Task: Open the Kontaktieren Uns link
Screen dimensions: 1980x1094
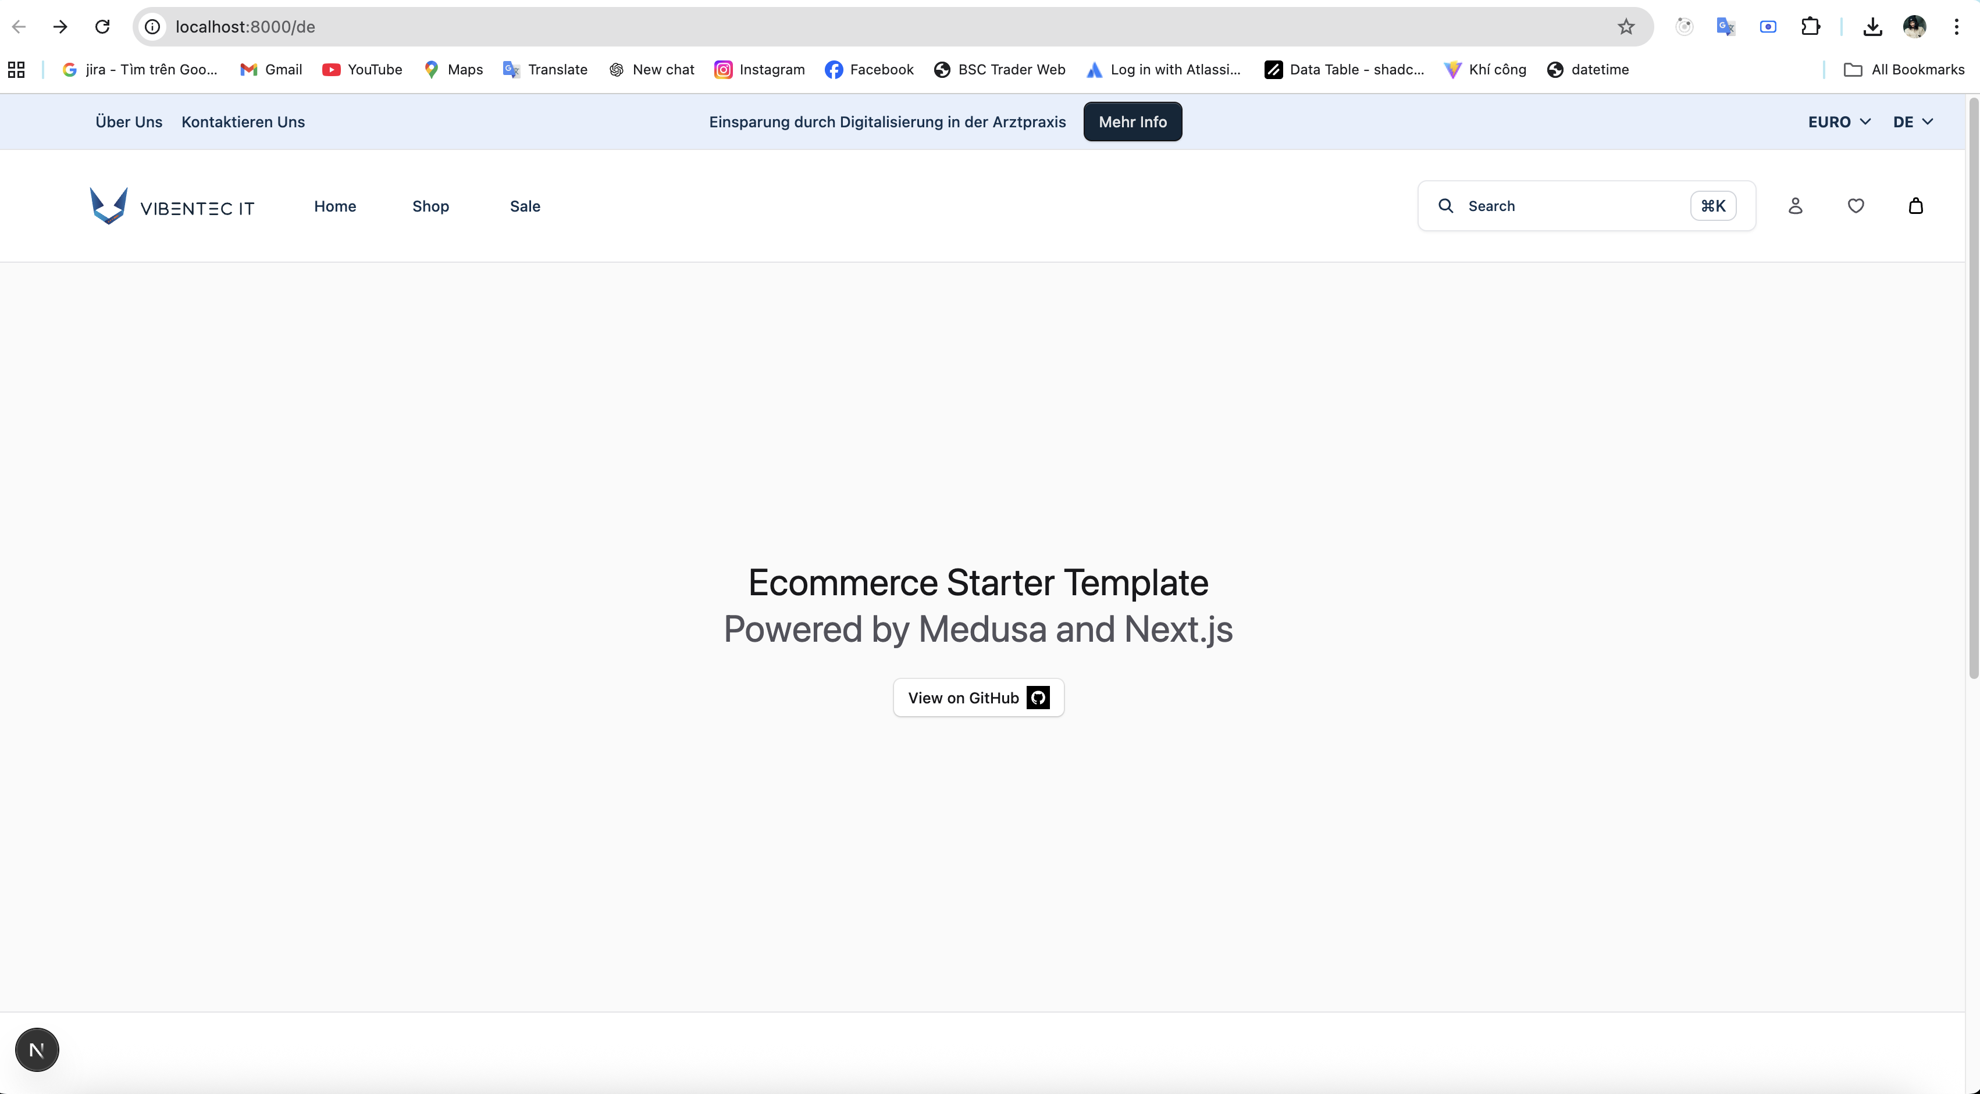Action: pyautogui.click(x=243, y=122)
